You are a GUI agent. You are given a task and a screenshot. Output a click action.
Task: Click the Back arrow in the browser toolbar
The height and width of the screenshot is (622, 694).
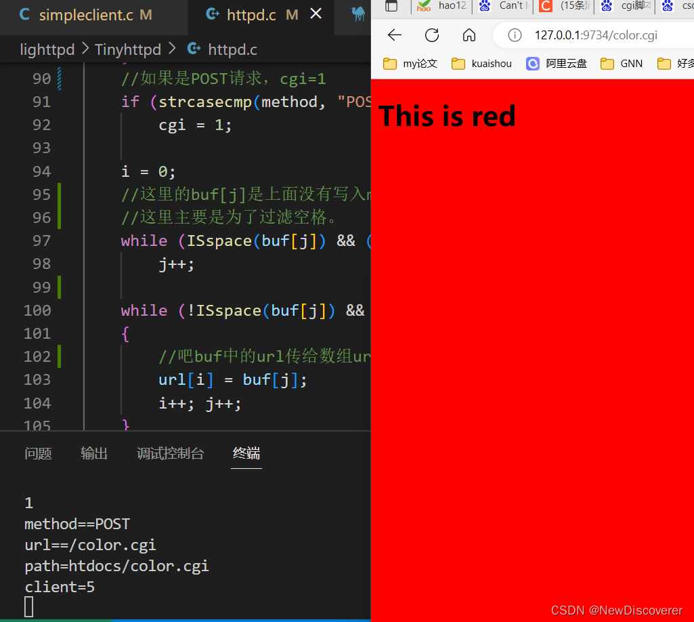[x=395, y=35]
